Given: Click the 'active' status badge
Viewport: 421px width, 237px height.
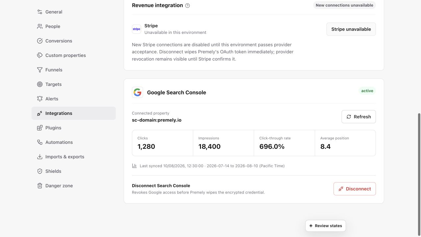Looking at the screenshot, I should pyautogui.click(x=367, y=91).
